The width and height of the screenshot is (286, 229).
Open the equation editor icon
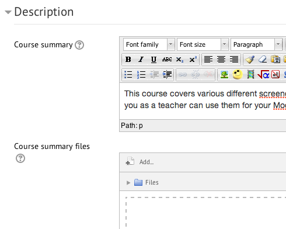(x=263, y=74)
